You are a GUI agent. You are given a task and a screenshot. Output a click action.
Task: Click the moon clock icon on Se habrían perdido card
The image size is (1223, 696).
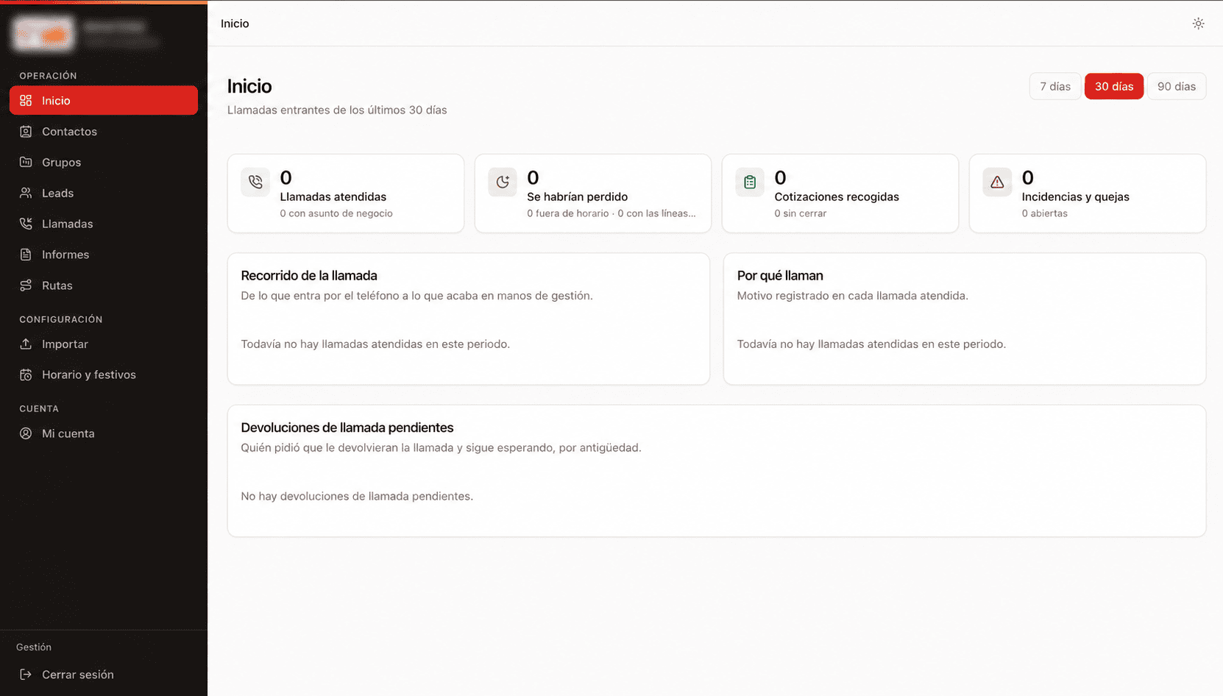coord(503,182)
